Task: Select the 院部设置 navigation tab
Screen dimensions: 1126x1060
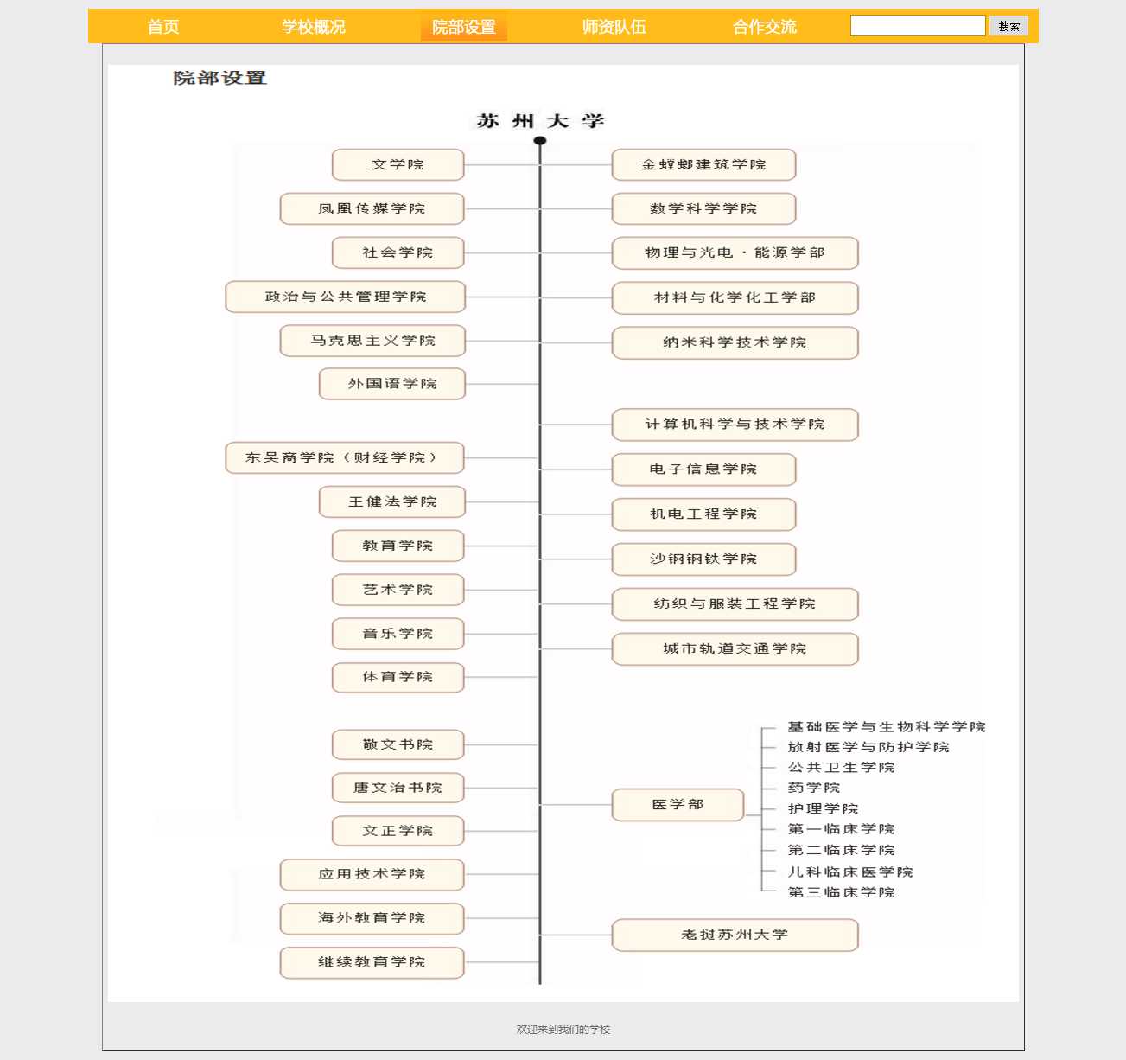Action: point(464,27)
